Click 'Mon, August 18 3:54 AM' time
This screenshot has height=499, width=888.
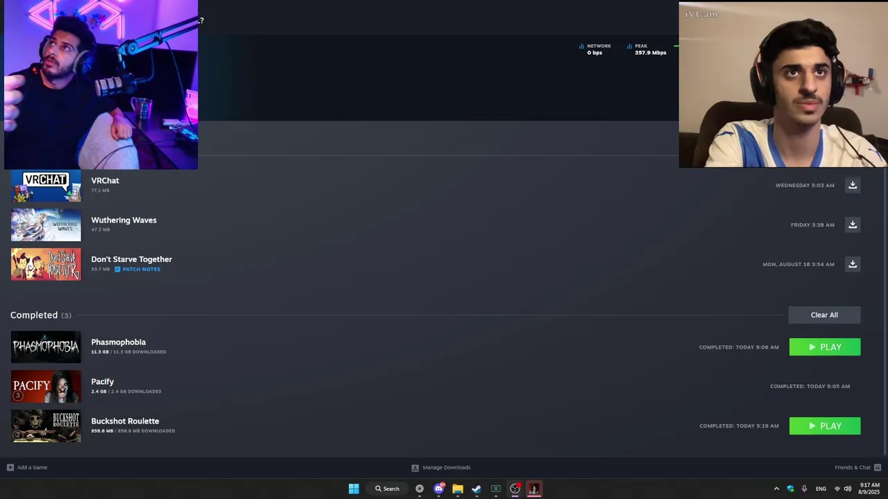coord(799,264)
